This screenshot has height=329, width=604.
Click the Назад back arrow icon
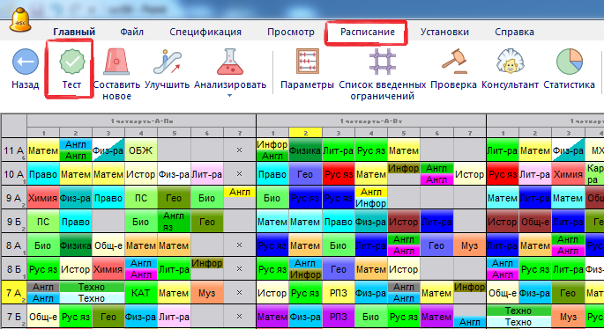(x=26, y=62)
